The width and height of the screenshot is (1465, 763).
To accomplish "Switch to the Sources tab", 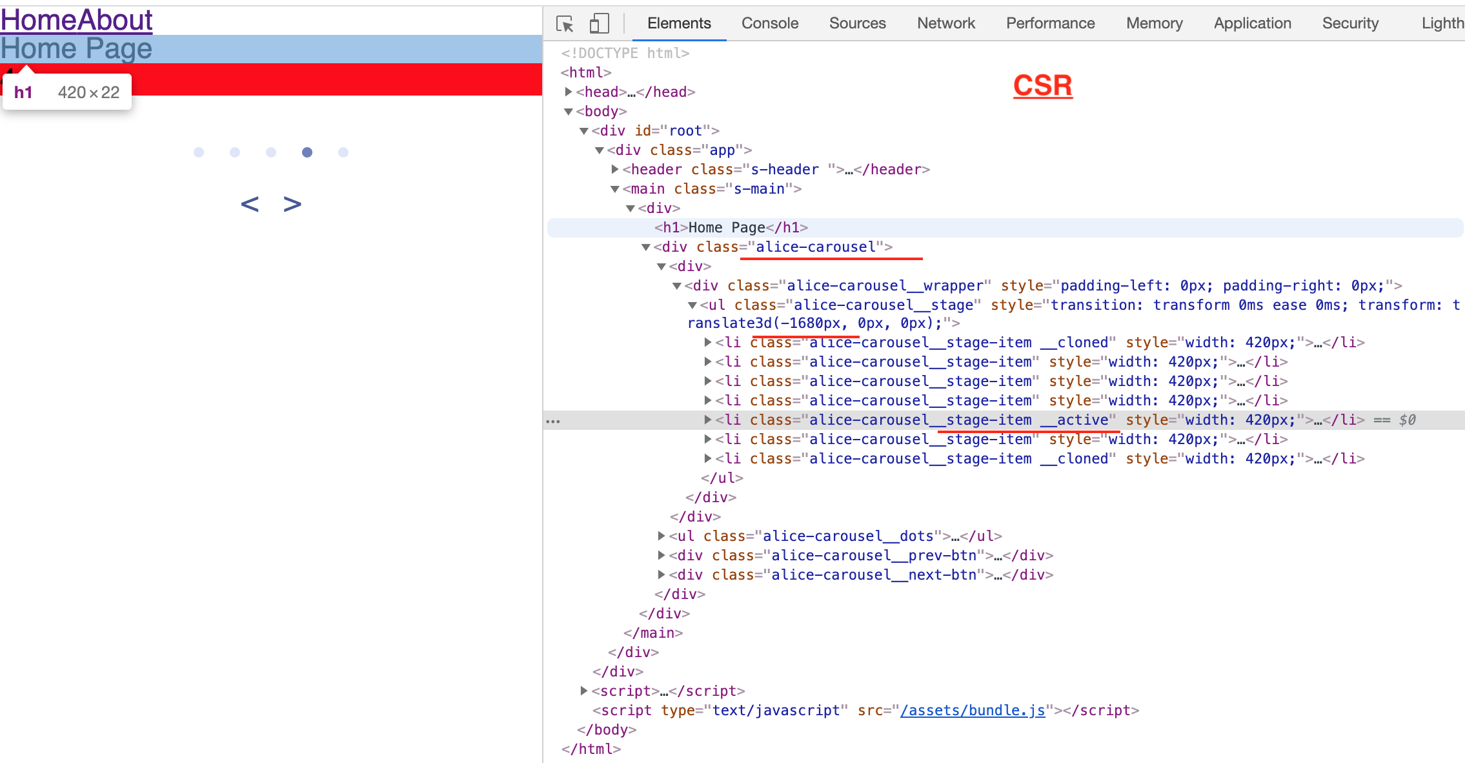I will point(856,23).
